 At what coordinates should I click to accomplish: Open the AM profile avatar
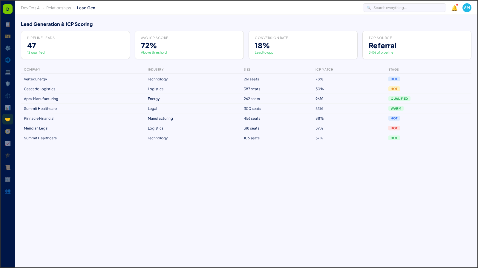click(467, 8)
